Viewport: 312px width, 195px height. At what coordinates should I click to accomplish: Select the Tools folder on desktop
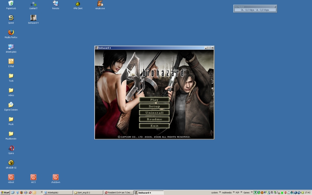[11, 78]
